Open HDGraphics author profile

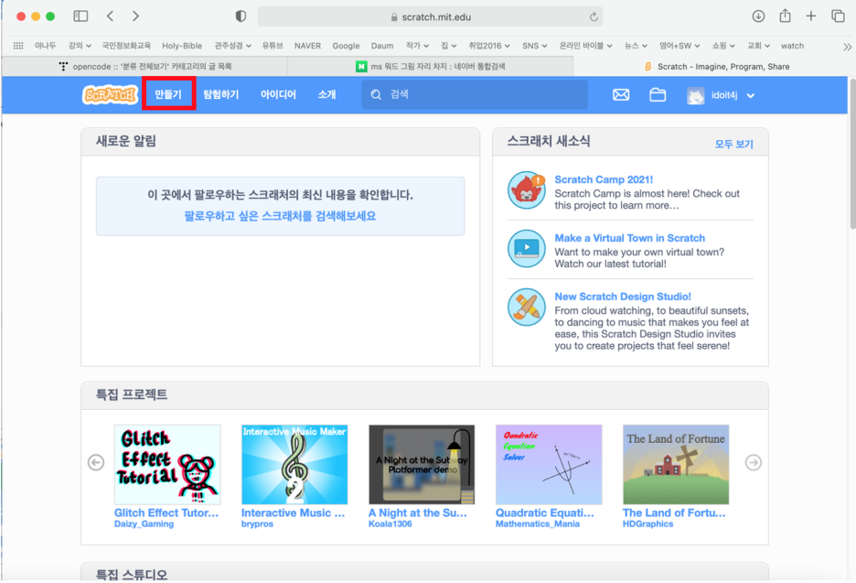pos(648,524)
